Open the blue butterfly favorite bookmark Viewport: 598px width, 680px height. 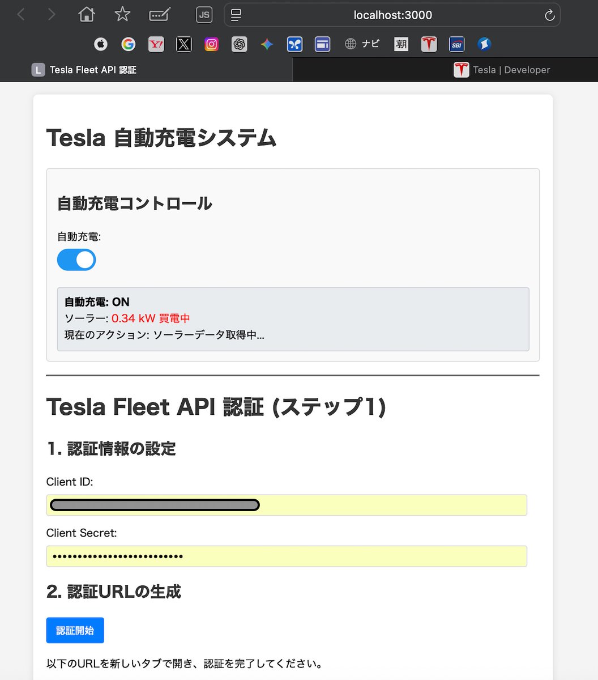(294, 44)
